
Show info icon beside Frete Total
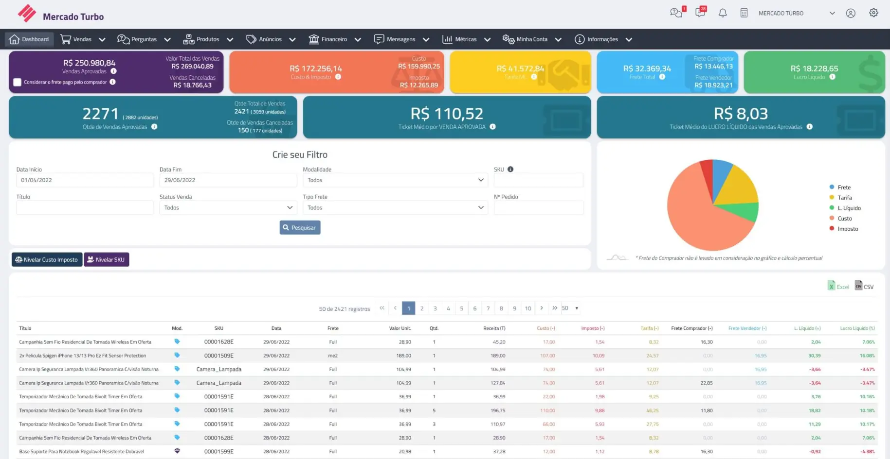click(662, 77)
